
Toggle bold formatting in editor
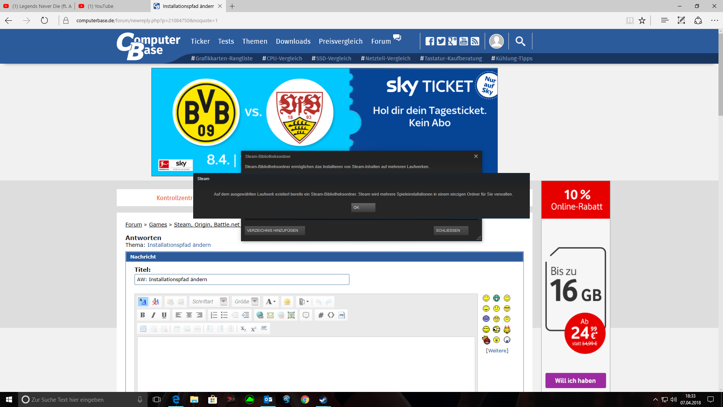point(142,315)
